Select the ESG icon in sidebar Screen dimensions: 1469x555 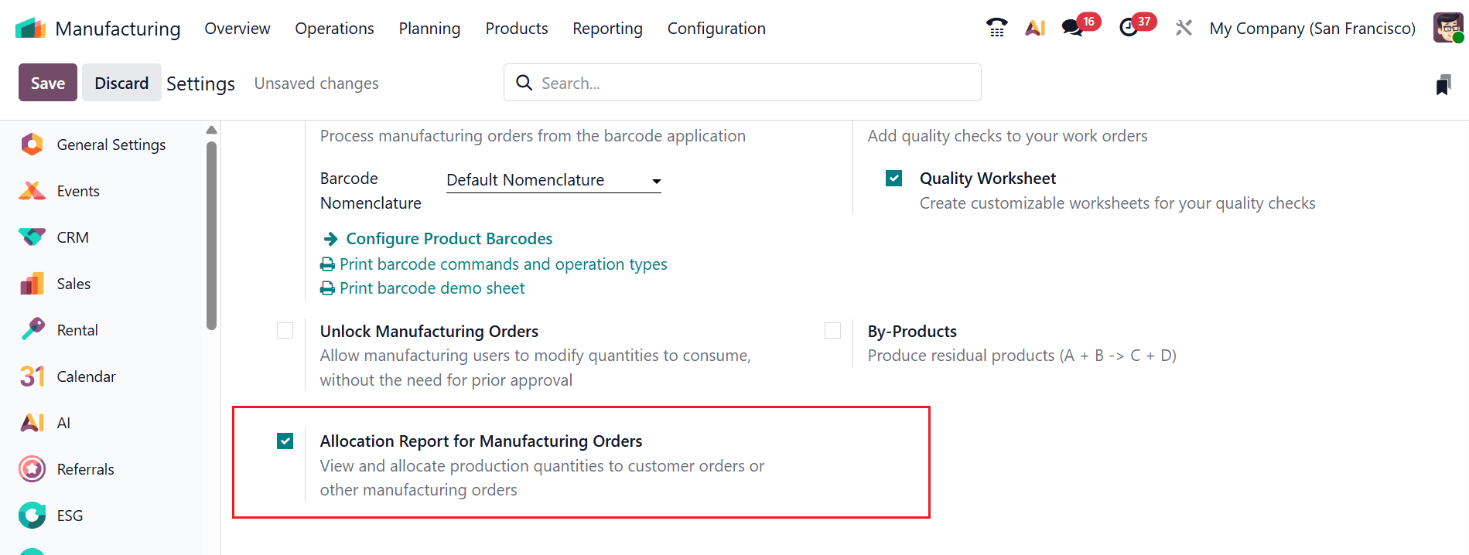32,516
